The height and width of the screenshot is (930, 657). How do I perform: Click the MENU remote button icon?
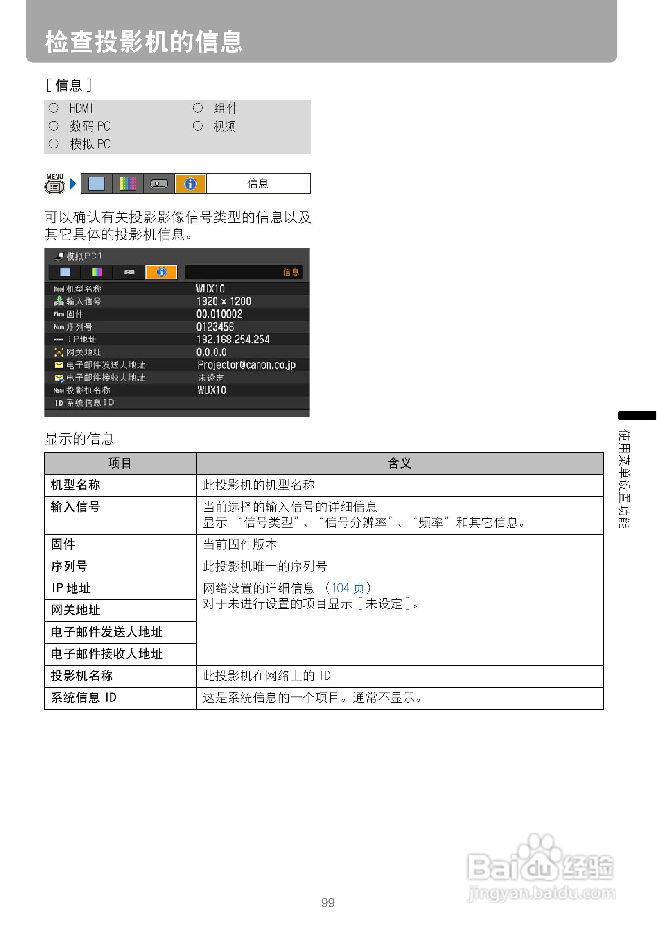tap(55, 184)
